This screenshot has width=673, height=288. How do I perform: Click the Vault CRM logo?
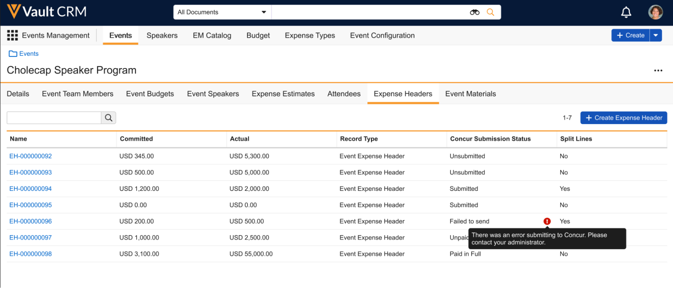click(x=46, y=12)
